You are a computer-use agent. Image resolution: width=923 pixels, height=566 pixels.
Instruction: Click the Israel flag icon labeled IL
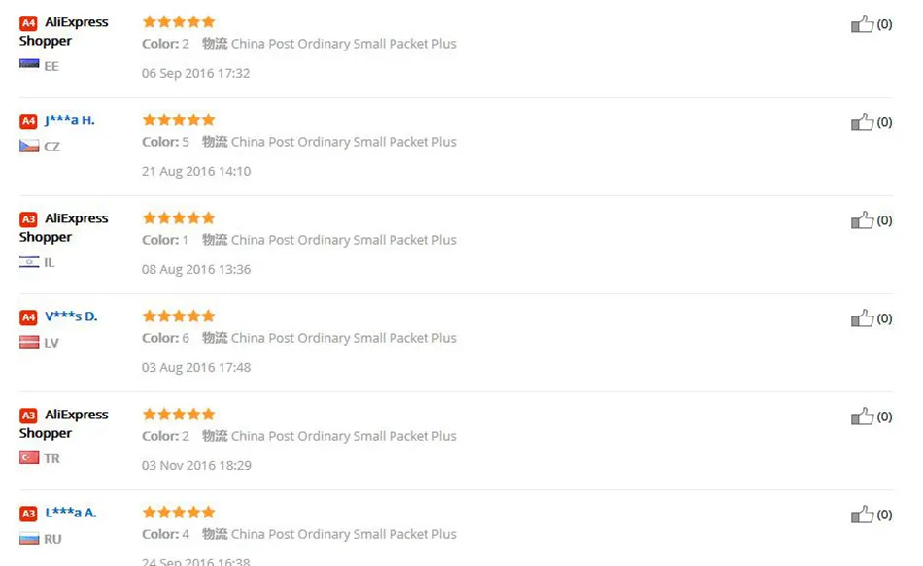(29, 262)
